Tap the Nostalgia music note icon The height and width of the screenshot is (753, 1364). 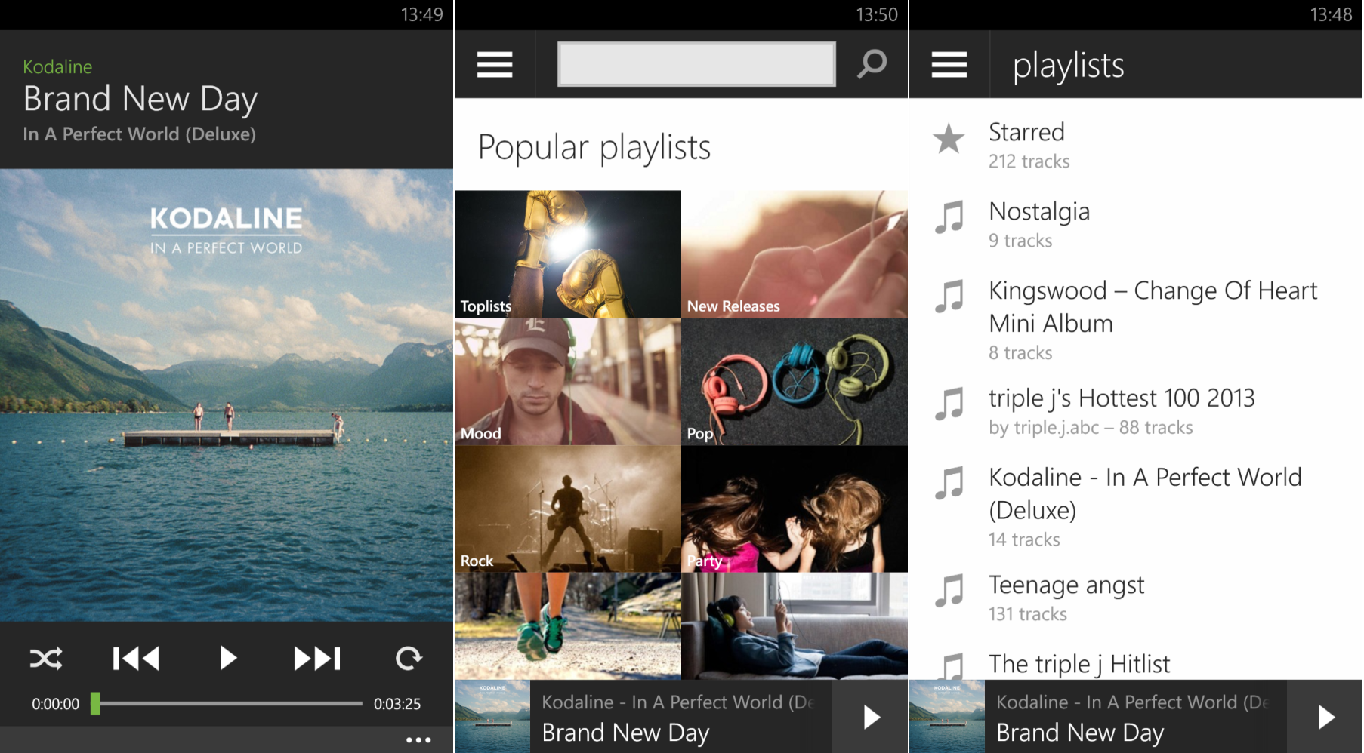(x=949, y=217)
